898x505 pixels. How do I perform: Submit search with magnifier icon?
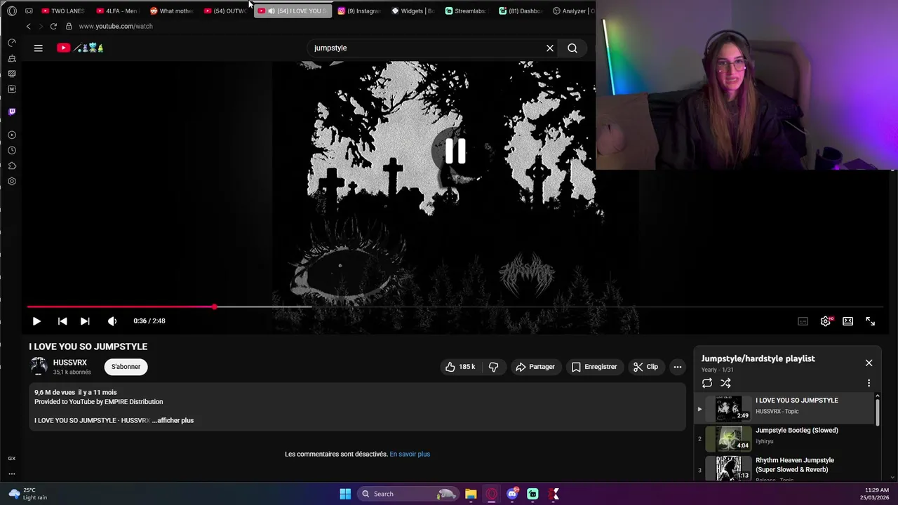[572, 48]
